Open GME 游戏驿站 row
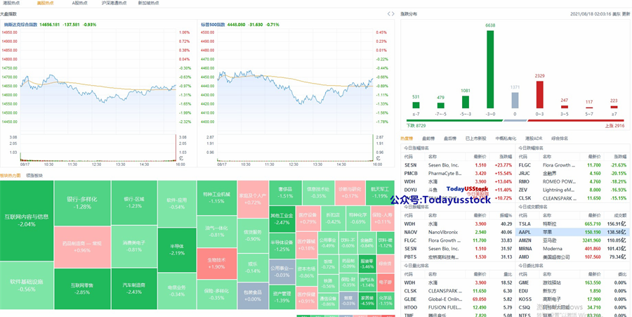 tap(572, 283)
